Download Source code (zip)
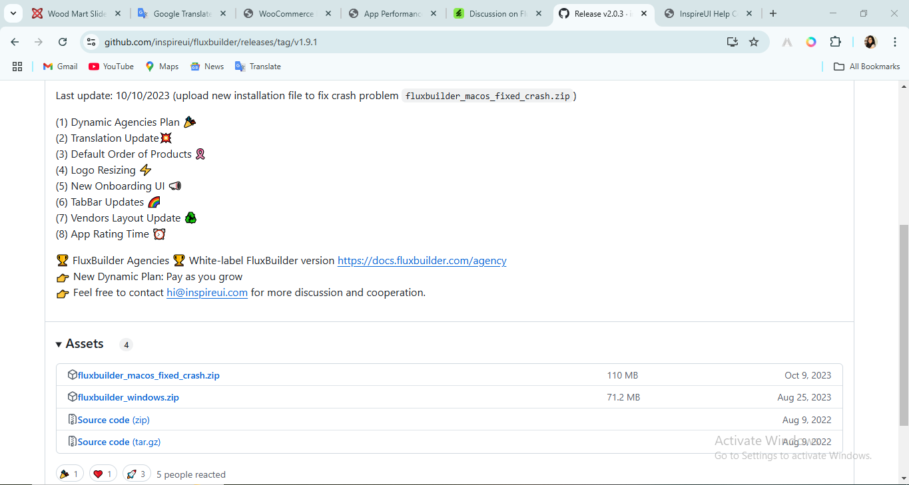The width and height of the screenshot is (909, 485). click(113, 420)
